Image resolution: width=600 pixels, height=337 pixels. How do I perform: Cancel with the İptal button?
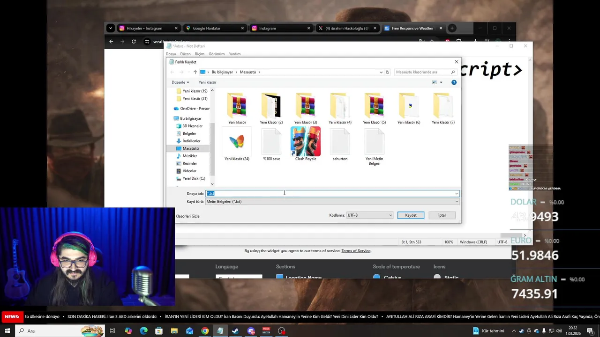[x=442, y=215]
